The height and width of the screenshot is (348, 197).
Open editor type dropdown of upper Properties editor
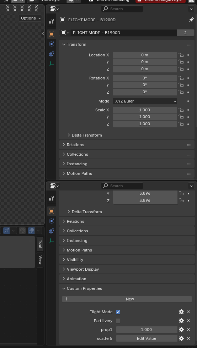[x=55, y=9]
